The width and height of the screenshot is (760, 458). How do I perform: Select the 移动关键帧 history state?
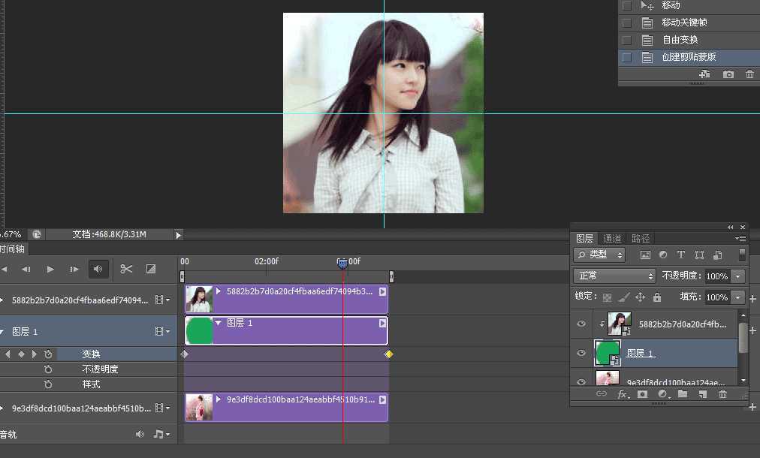pos(684,23)
